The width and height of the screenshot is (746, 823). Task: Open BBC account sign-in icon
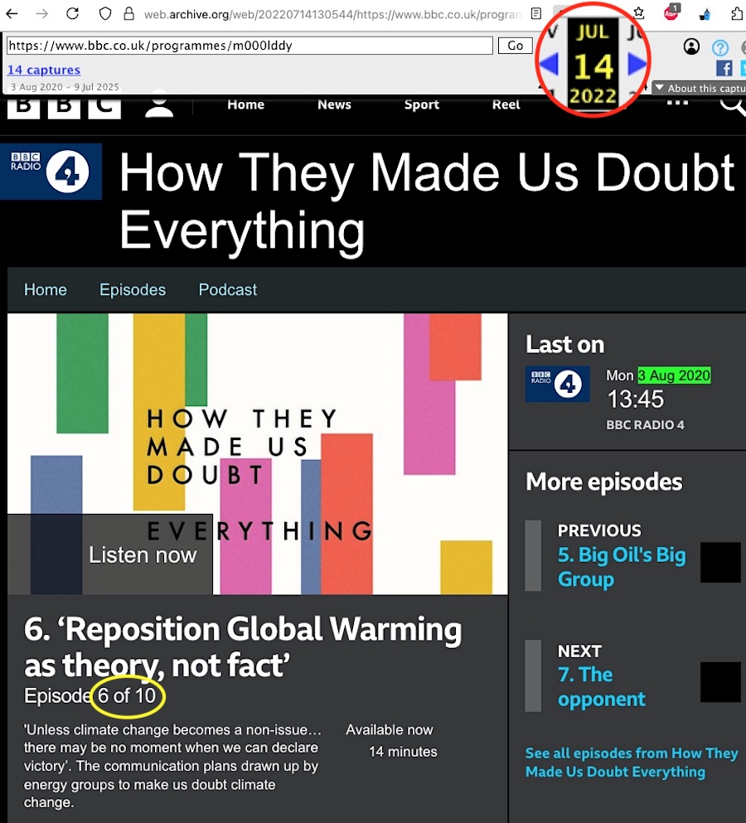tap(159, 105)
